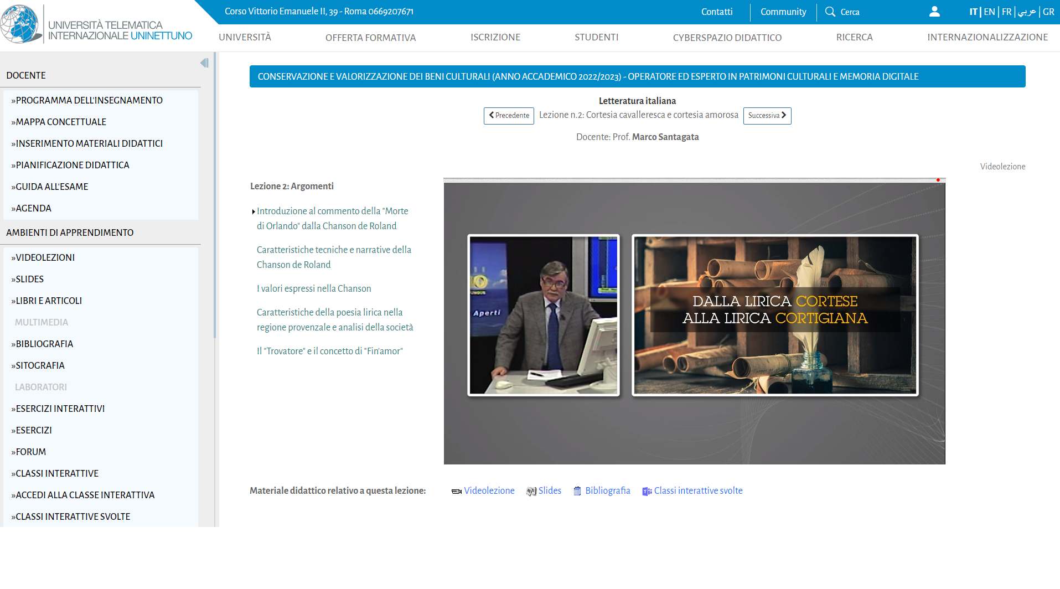
Task: Click the lecturer video thumbnail
Action: click(543, 314)
